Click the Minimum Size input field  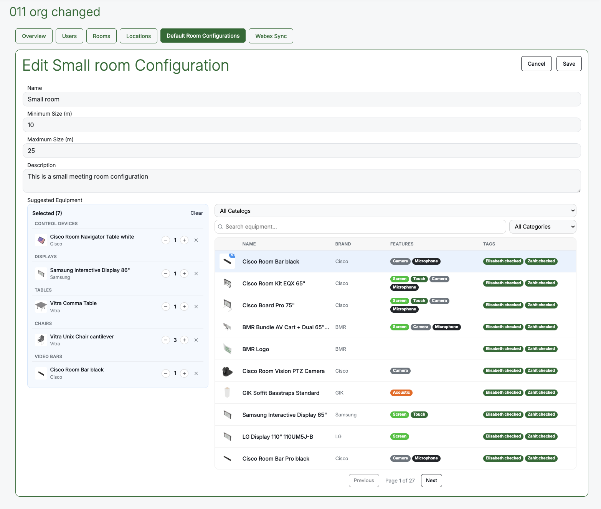pos(302,125)
